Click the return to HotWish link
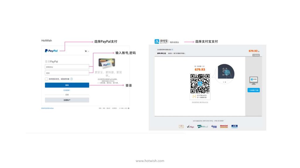300x168 pixels. 47,108
